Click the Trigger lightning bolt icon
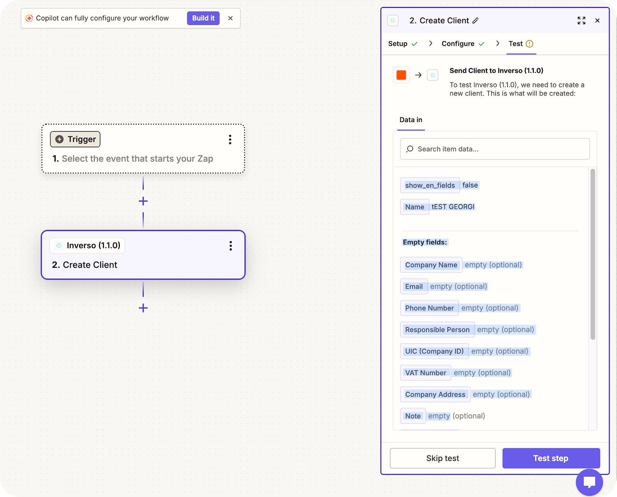This screenshot has width=617, height=497. tap(59, 139)
